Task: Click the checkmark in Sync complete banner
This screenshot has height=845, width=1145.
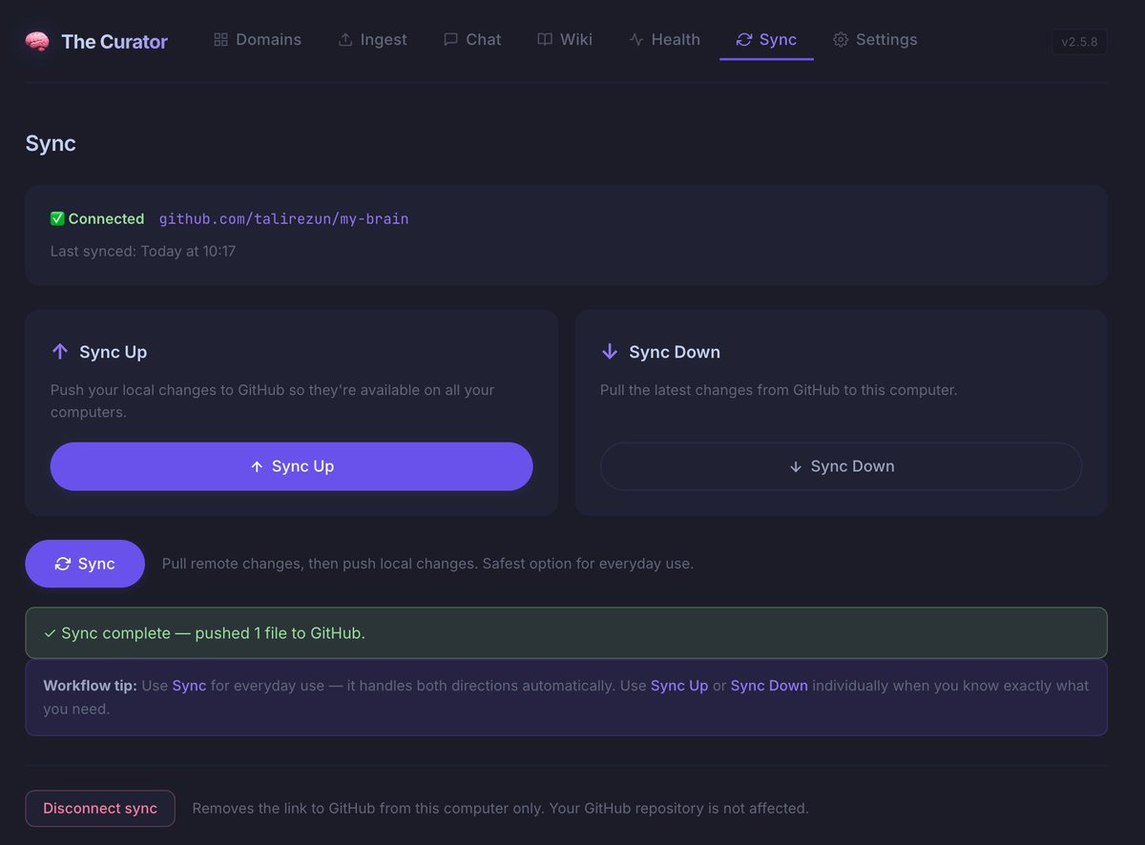Action: pos(50,633)
